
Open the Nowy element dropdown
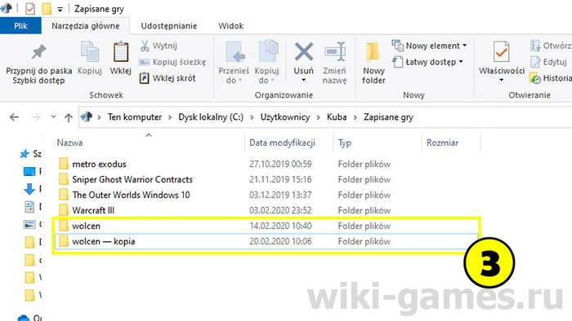point(429,46)
